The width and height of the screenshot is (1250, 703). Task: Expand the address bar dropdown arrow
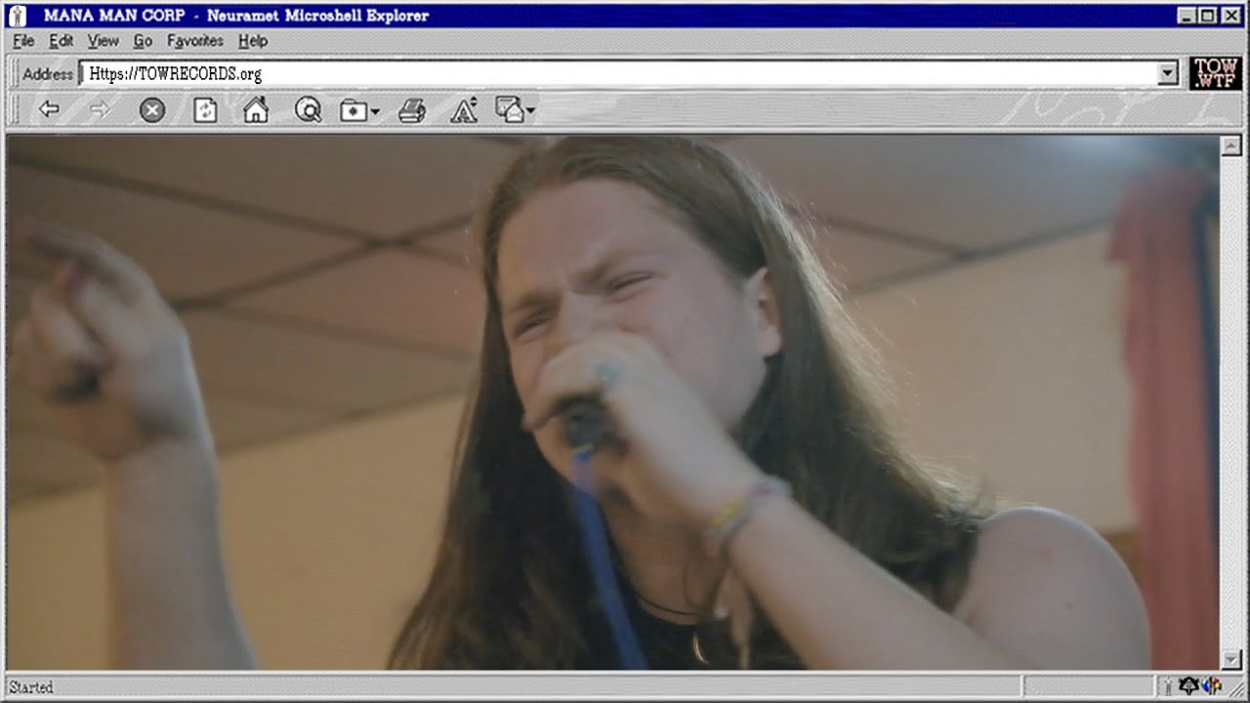(1167, 74)
